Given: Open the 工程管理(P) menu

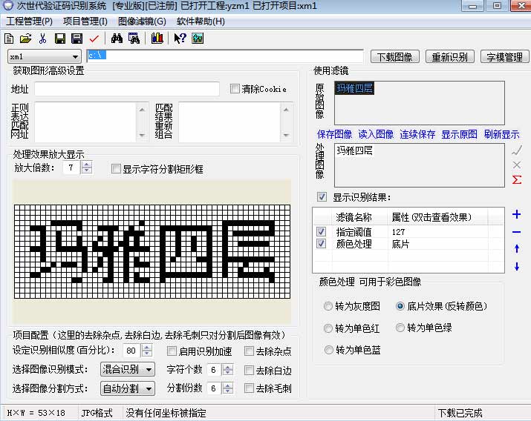Looking at the screenshot, I should pos(29,21).
